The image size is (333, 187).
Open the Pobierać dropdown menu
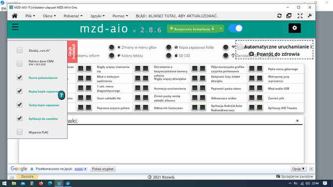click(73, 16)
